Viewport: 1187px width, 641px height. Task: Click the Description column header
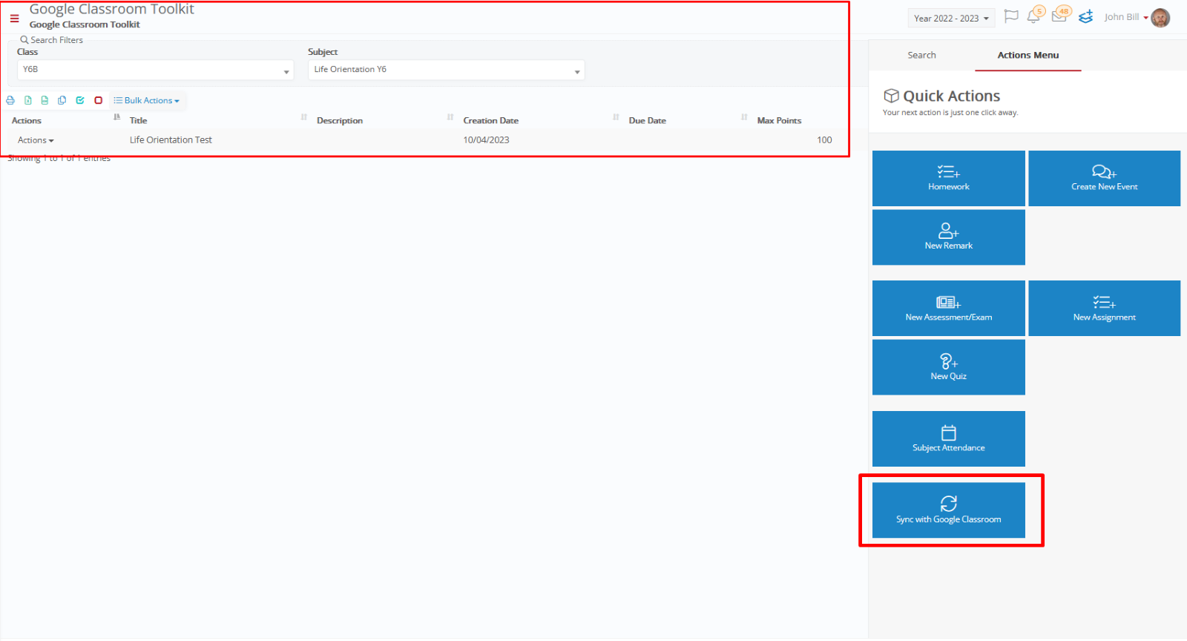pyautogui.click(x=340, y=120)
